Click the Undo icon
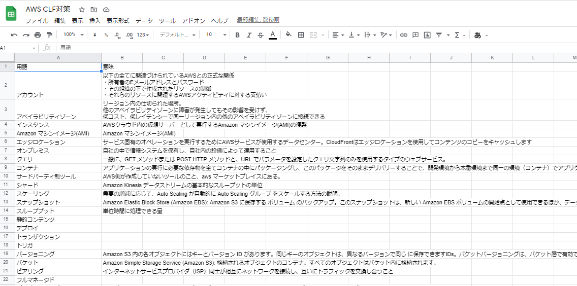This screenshot has height=286, width=577. click(x=14, y=35)
